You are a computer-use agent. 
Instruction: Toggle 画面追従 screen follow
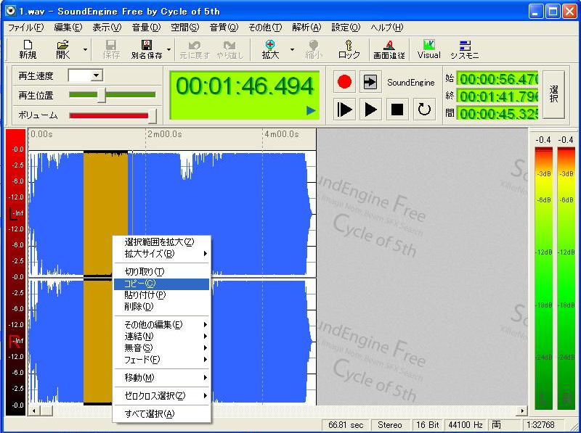click(x=389, y=49)
